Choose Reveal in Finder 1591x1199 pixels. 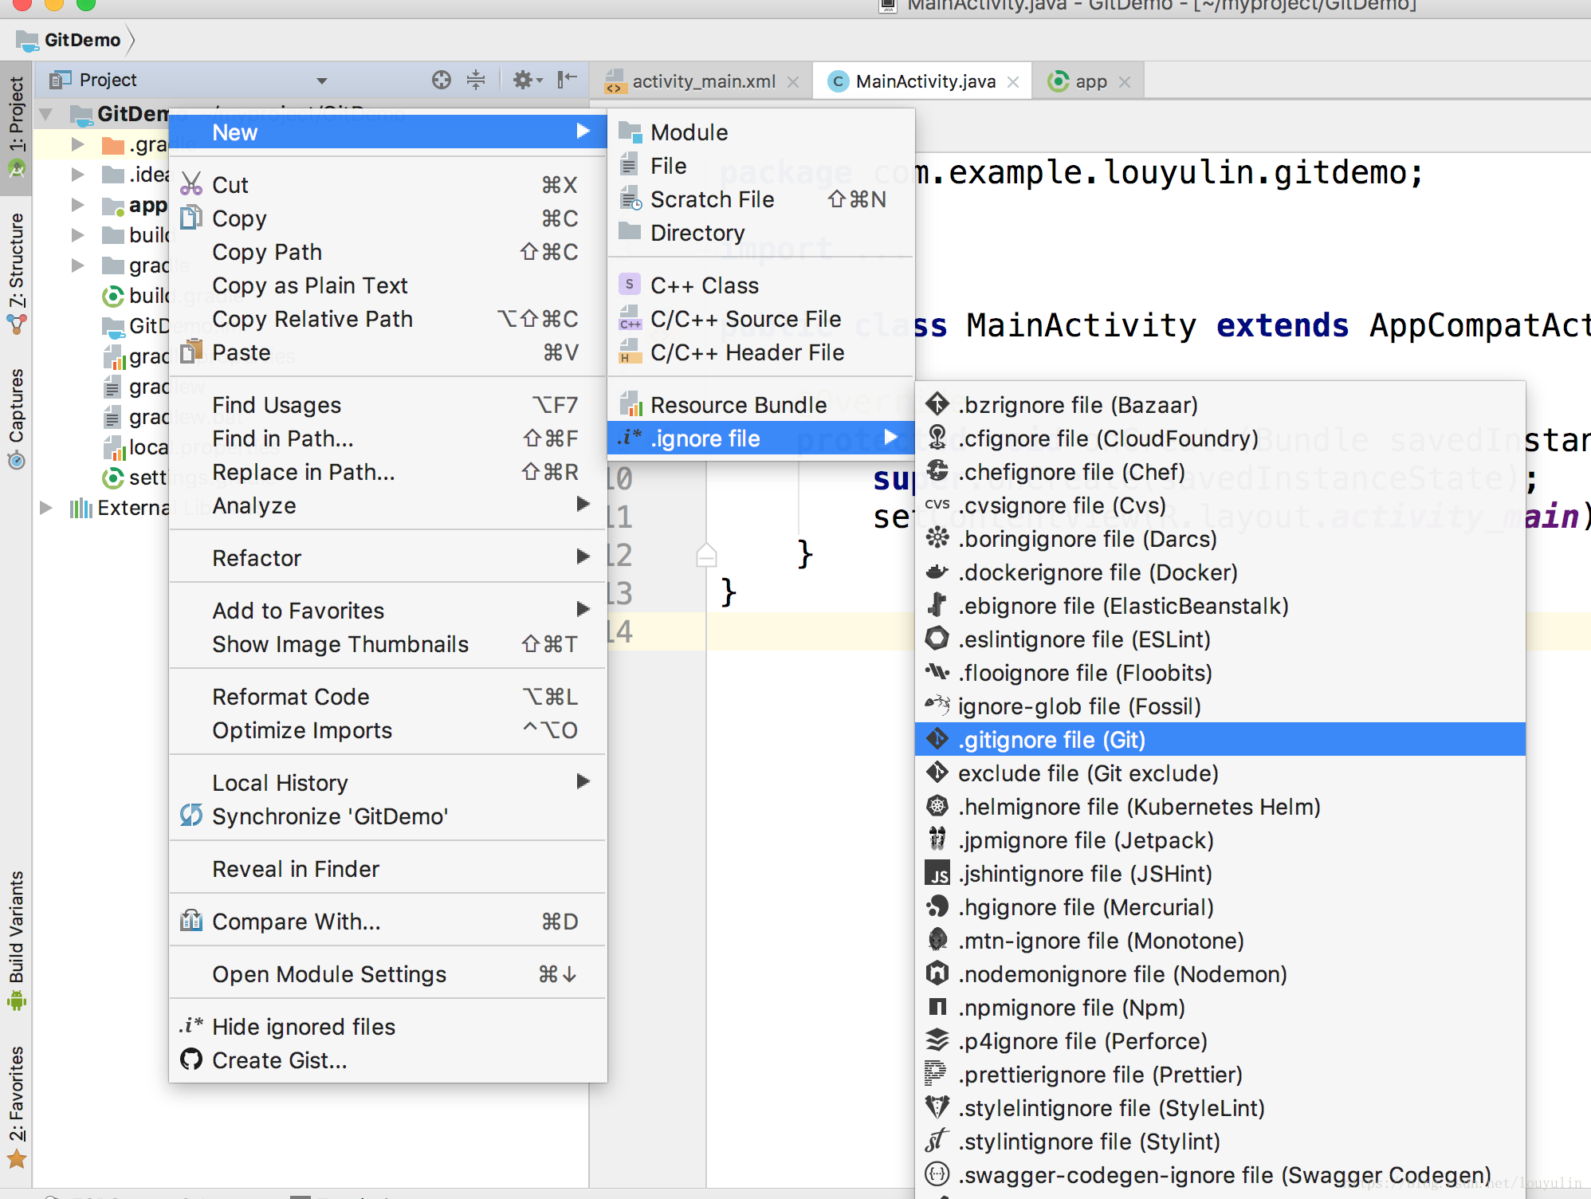[x=388, y=868]
